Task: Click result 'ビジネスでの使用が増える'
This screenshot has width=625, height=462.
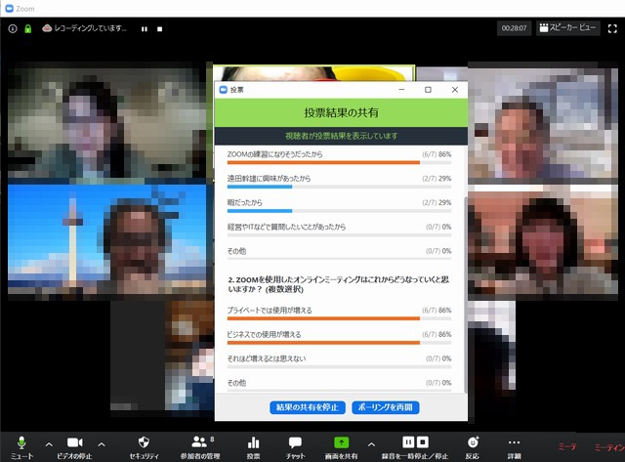Action: pyautogui.click(x=339, y=337)
